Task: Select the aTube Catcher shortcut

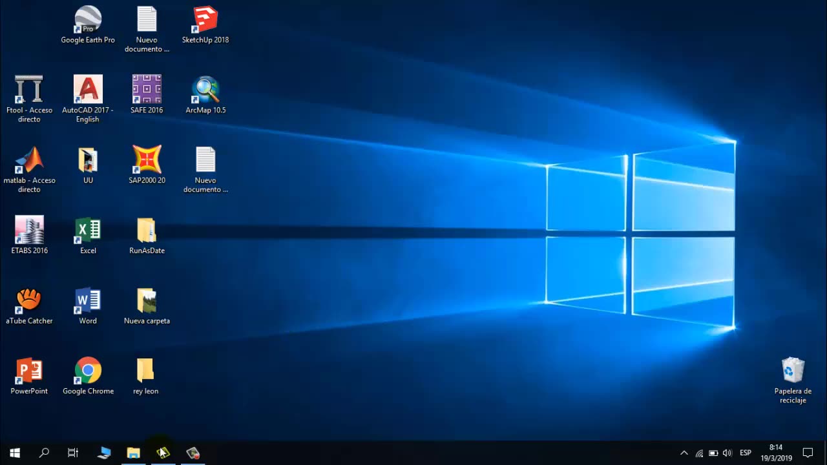Action: (29, 305)
